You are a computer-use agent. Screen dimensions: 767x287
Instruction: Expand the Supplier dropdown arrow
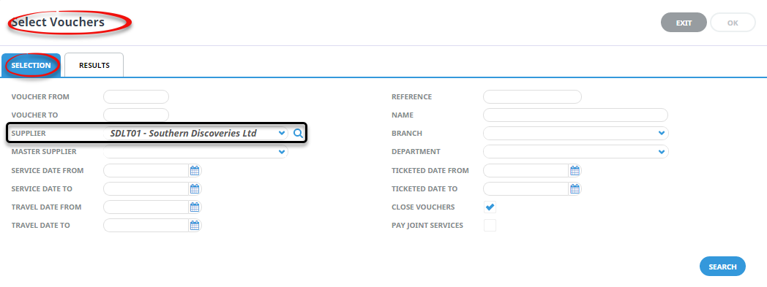[281, 133]
